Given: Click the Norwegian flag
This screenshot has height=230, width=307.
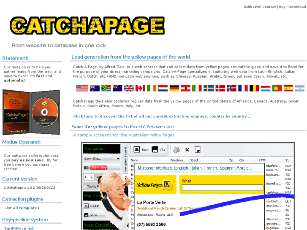Looking at the screenshot, I should click(x=231, y=88).
